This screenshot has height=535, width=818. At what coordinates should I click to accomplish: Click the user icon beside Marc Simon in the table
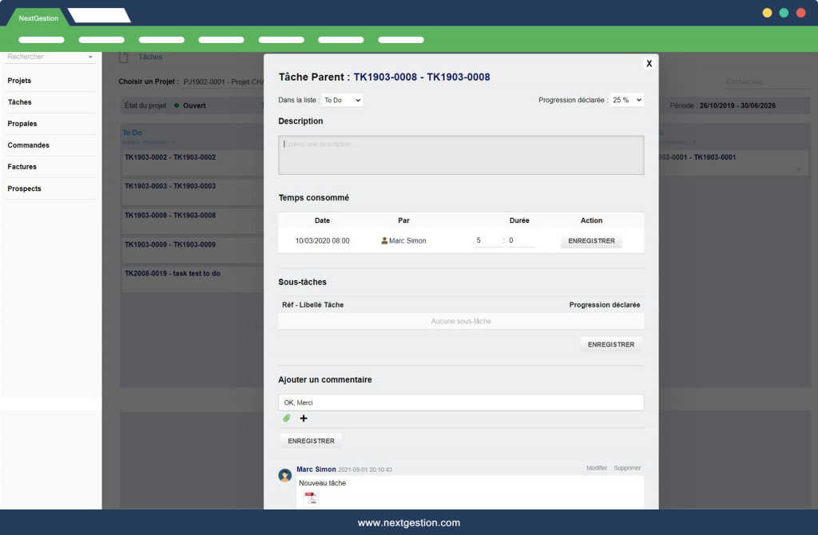384,241
